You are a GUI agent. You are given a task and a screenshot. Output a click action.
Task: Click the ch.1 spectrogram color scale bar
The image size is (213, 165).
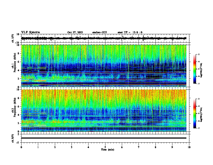(195, 69)
